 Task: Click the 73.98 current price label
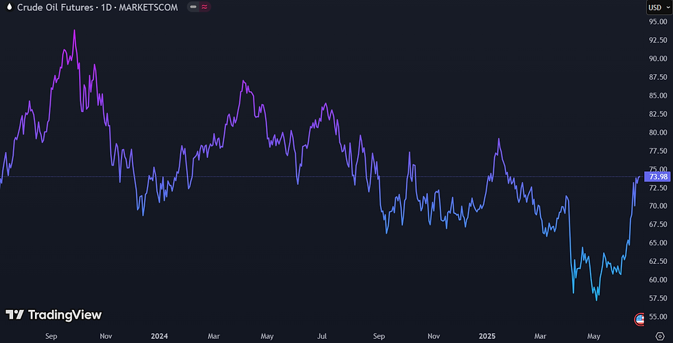[x=658, y=177]
